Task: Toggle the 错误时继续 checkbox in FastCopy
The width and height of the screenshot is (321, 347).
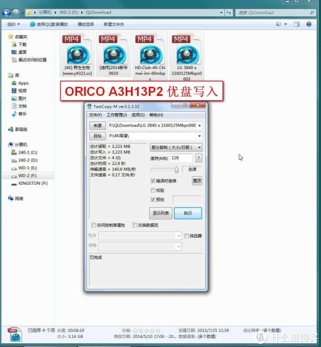Action: click(x=153, y=181)
